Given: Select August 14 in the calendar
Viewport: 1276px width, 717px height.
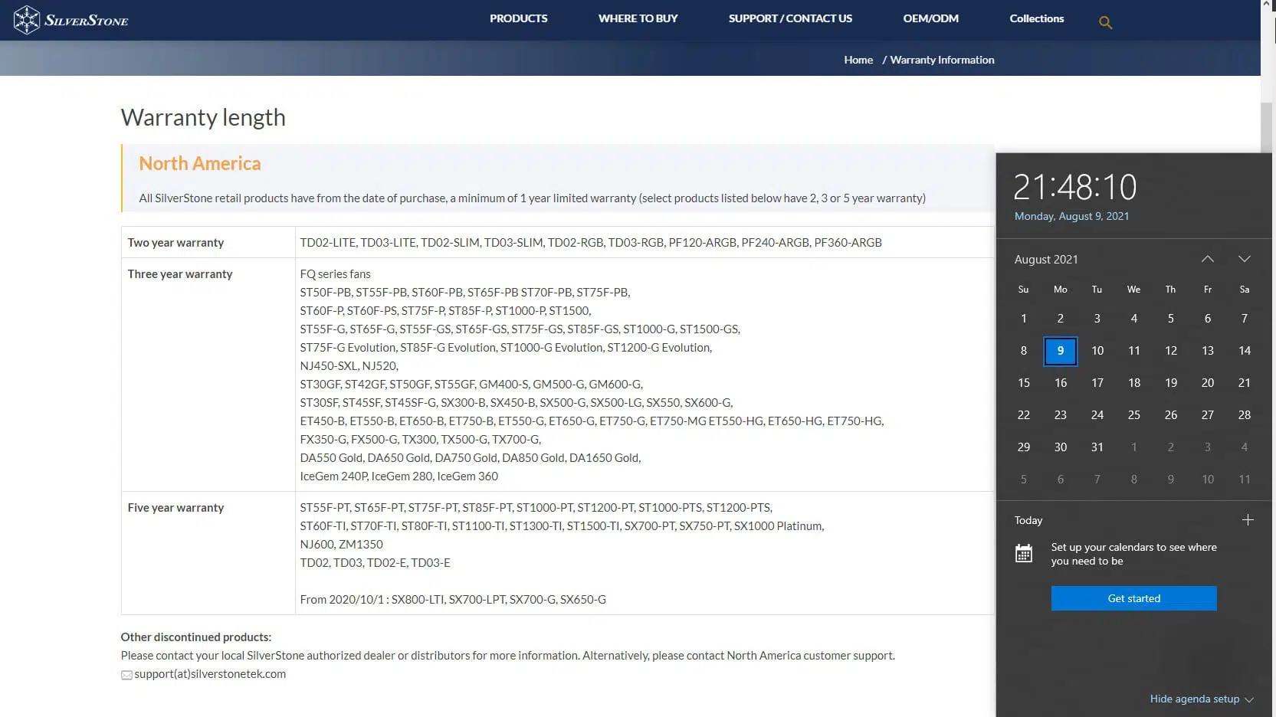Looking at the screenshot, I should pos(1245,351).
